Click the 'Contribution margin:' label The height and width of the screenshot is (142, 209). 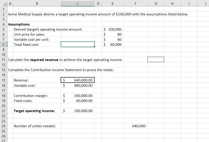pyautogui.click(x=31, y=95)
